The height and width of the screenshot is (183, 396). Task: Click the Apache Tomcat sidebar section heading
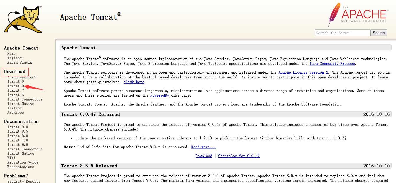[21, 48]
